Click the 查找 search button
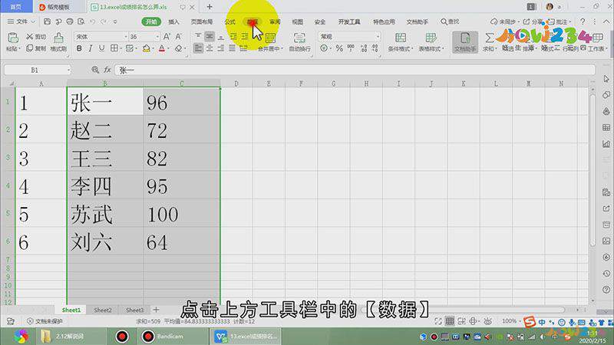614x345 pixels. tap(450, 21)
